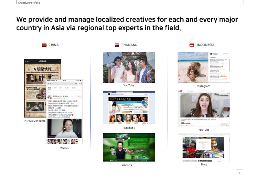Click the back arrow in newspaper phone screenshot
Screen dimensions: 260x180
coord(26,61)
